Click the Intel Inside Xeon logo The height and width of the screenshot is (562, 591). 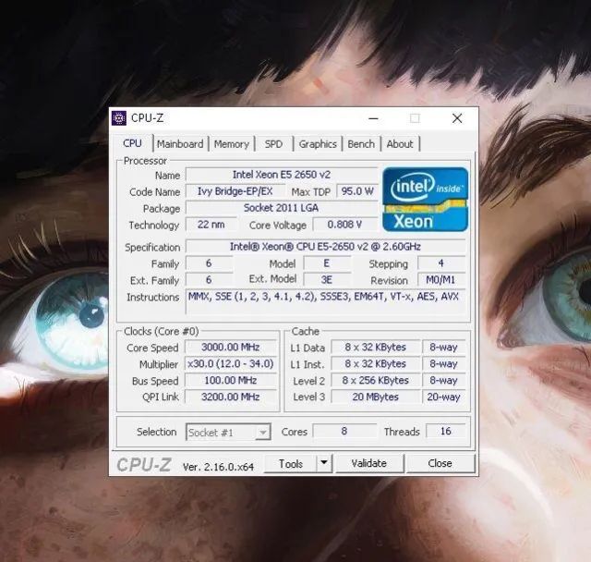click(425, 199)
